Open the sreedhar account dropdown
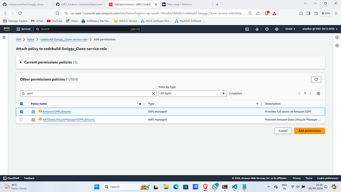The image size is (341, 192). (x=319, y=29)
